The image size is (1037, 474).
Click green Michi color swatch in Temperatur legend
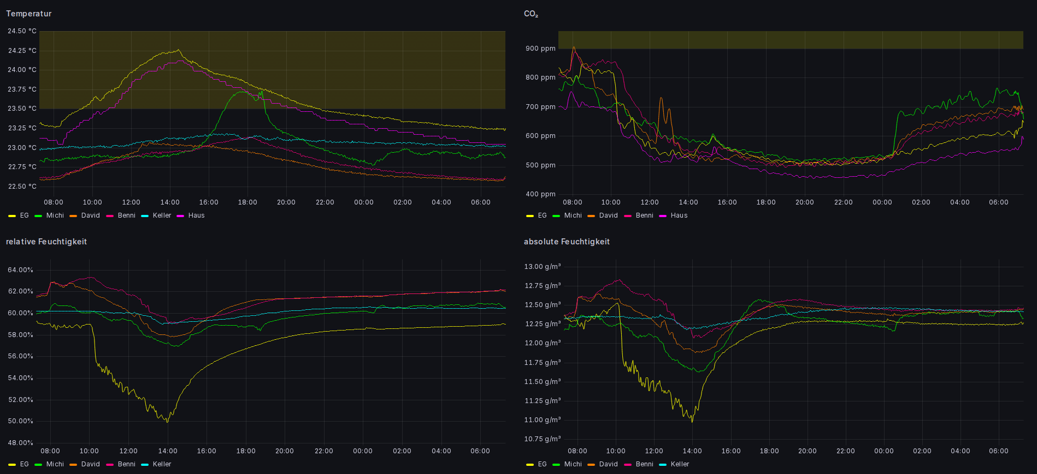(38, 216)
